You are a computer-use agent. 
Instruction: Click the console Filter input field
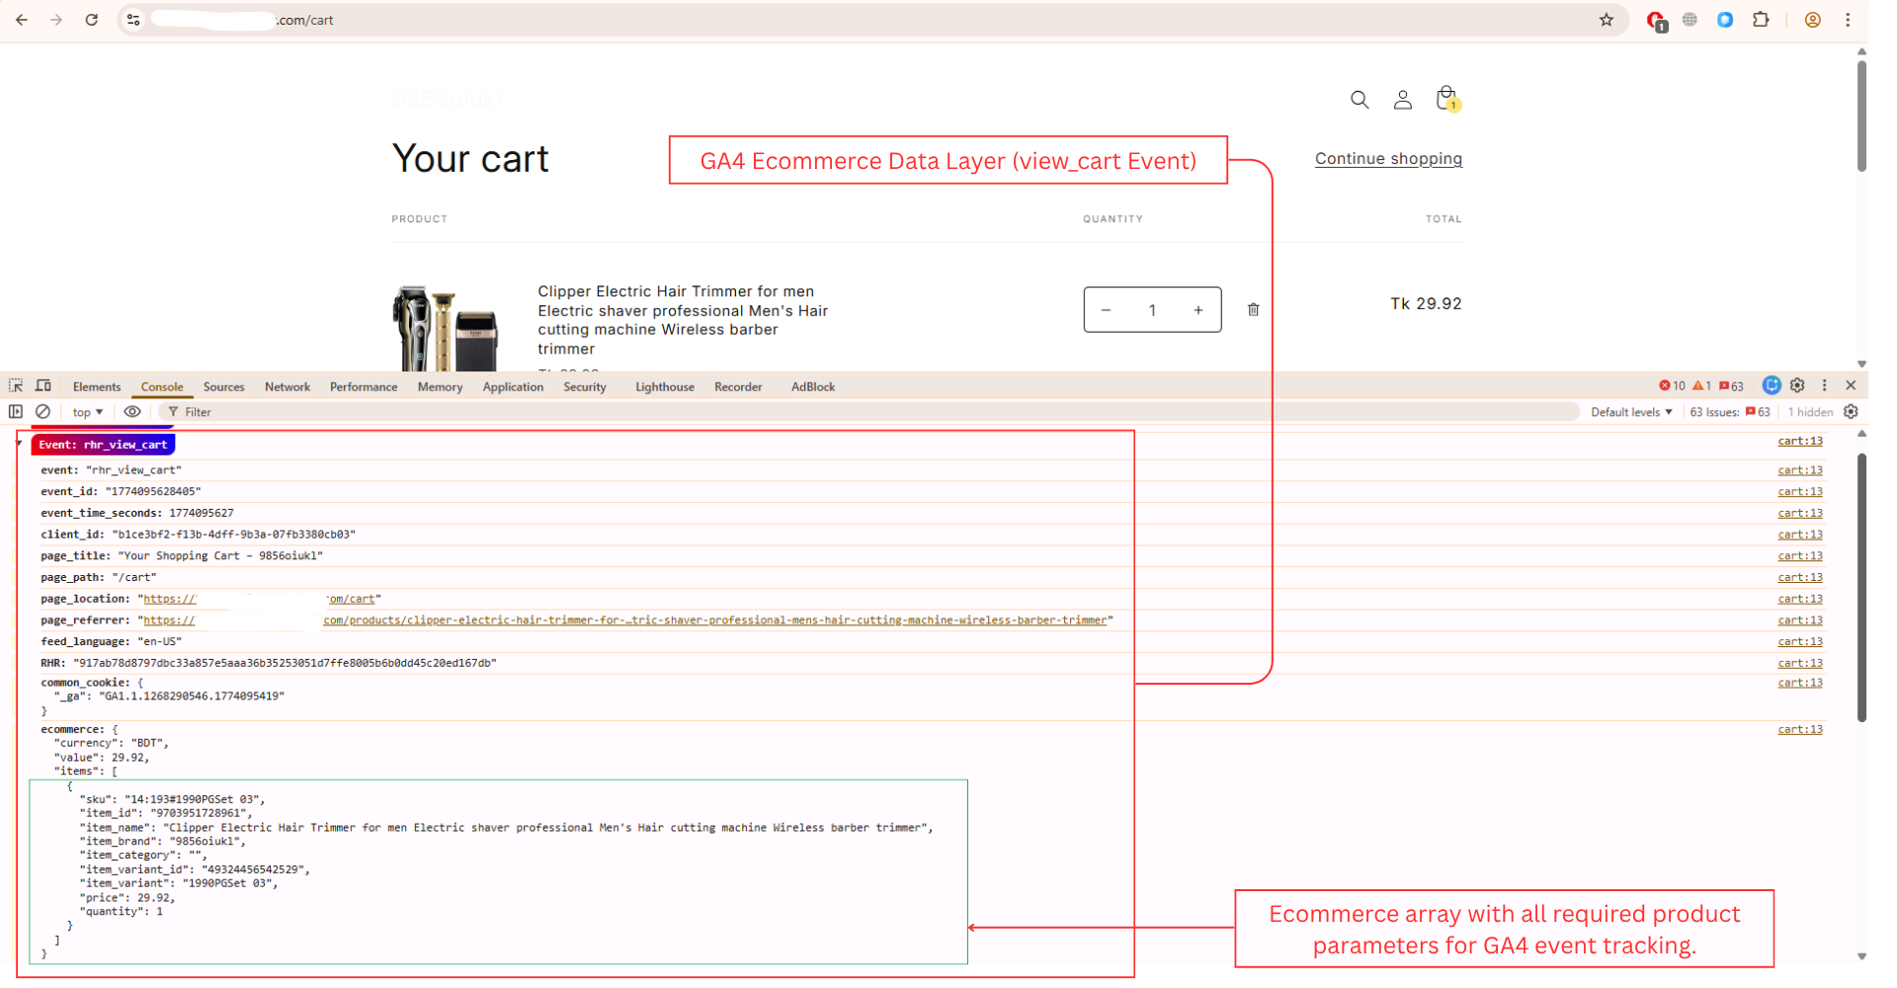[869, 412]
